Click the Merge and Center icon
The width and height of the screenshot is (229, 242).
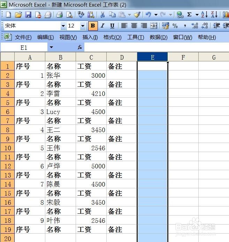154,26
